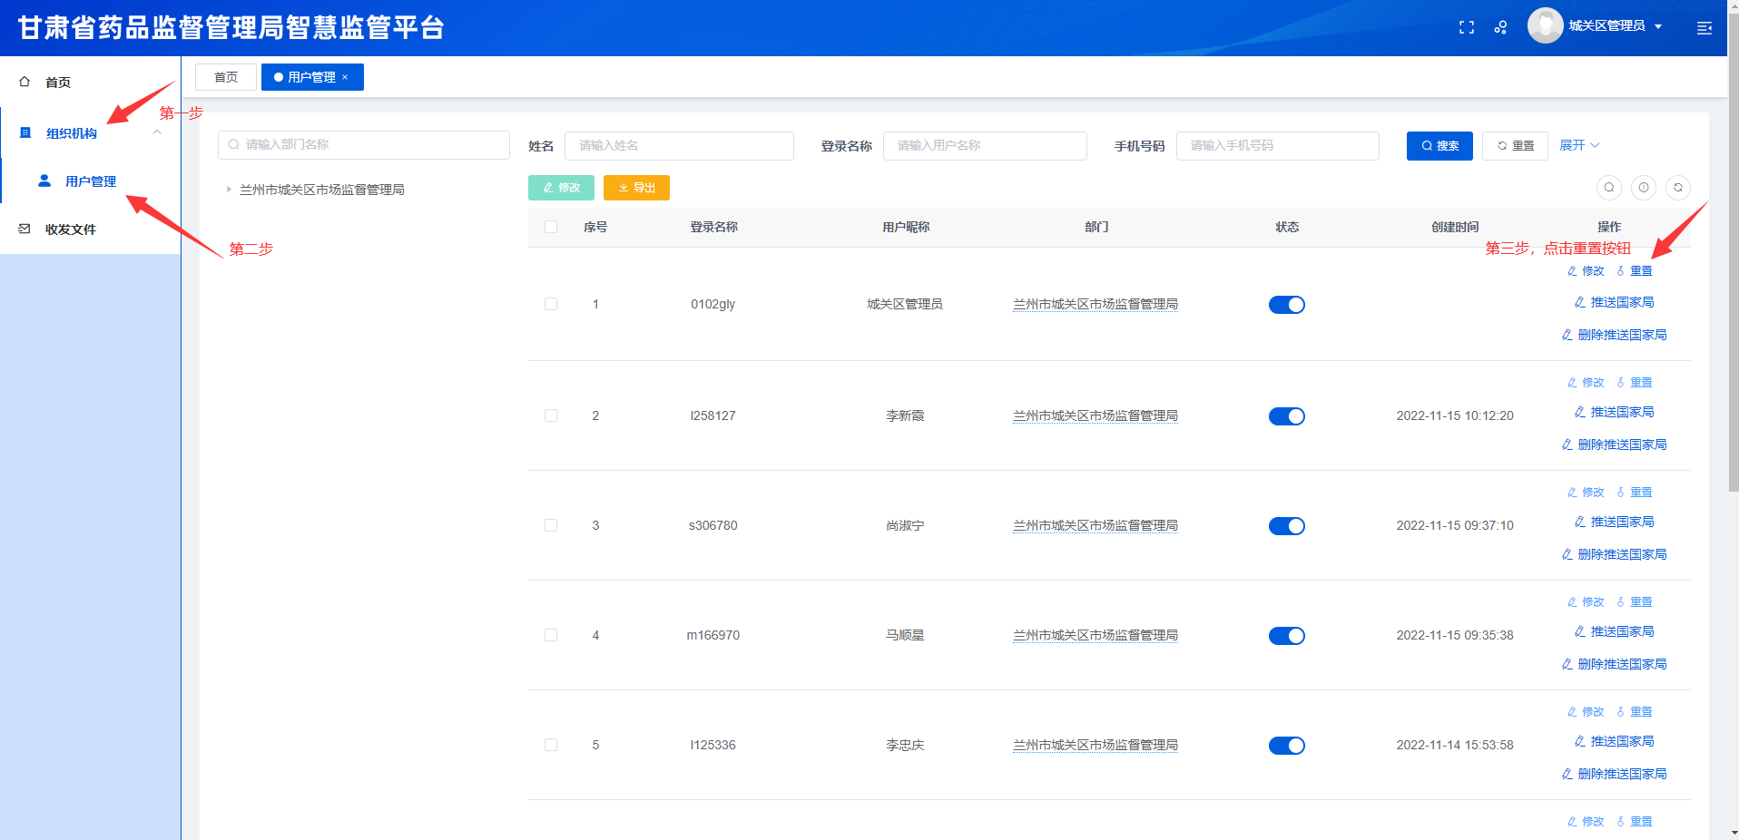
Task: Open 城关区管理员 account dropdown
Action: [x=1615, y=26]
